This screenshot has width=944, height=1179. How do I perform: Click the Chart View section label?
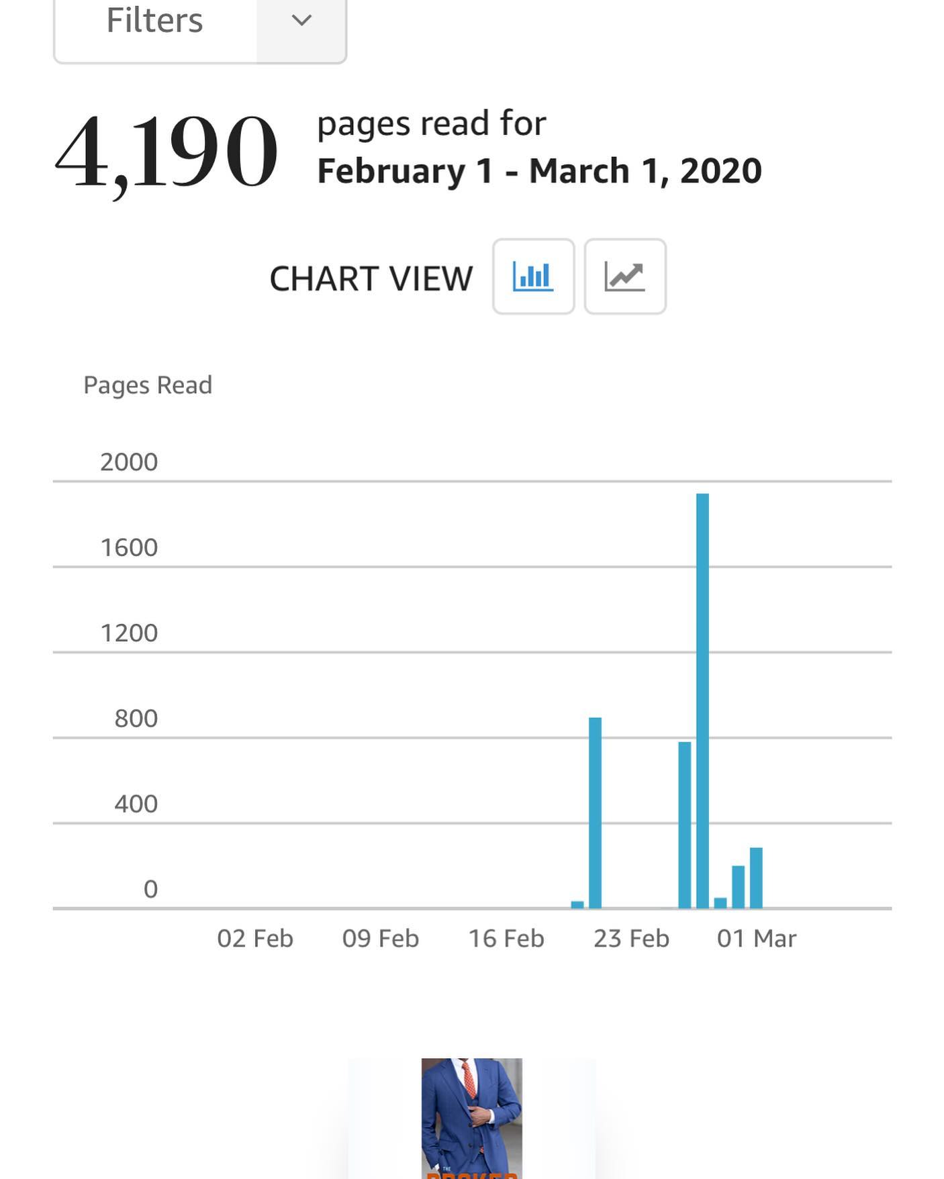pos(370,278)
